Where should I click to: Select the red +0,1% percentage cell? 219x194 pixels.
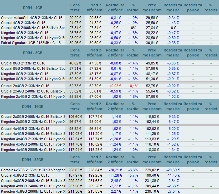133,86
